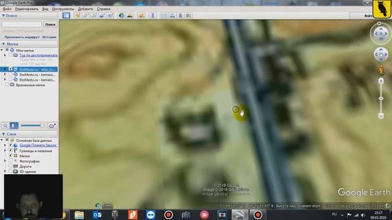Image resolution: width=392 pixels, height=220 pixels.
Task: Enable the 3D-здания layer checkbox
Action: [x=10, y=171]
